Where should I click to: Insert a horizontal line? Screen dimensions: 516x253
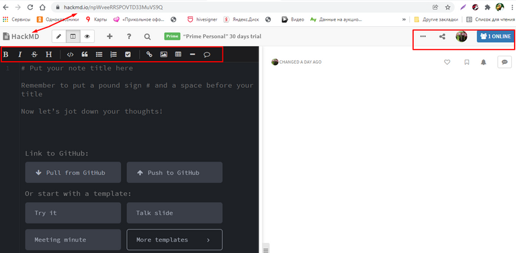193,54
